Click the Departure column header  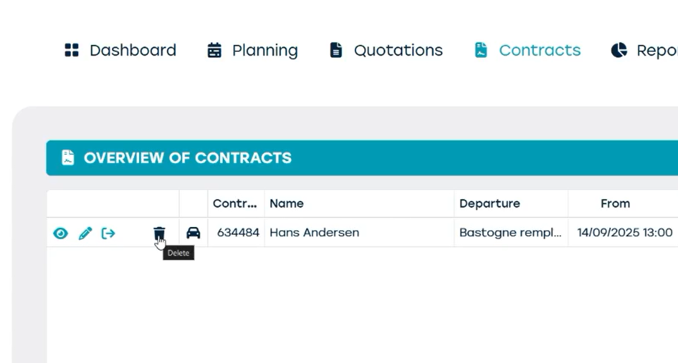tap(490, 204)
